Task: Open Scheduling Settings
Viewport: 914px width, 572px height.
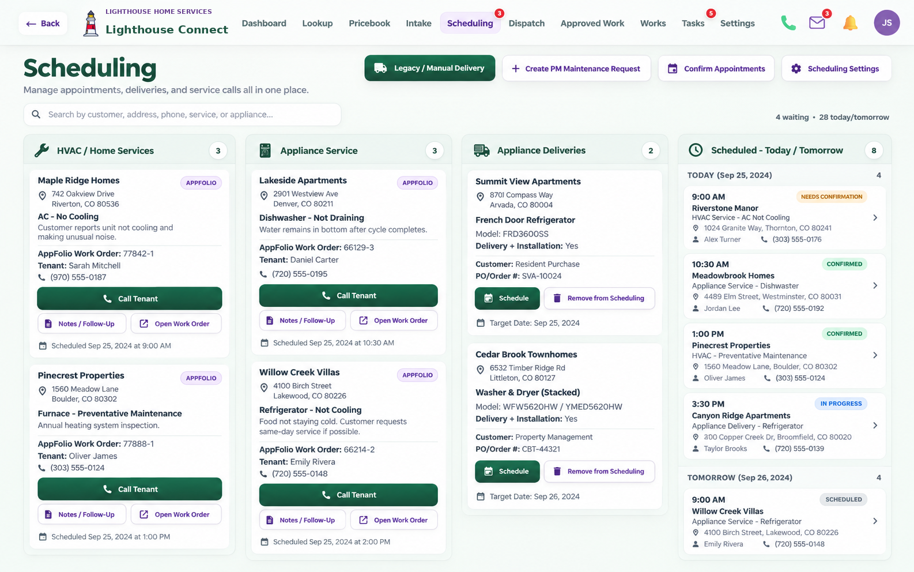Action: 837,69
